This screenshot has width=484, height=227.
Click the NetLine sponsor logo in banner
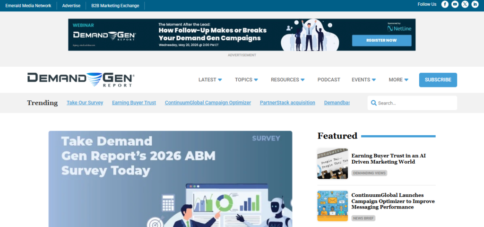pos(399,28)
